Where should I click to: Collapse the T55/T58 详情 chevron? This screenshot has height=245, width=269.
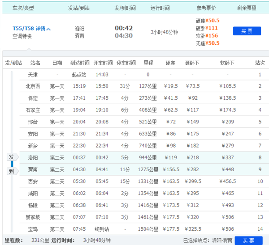pos(48,29)
